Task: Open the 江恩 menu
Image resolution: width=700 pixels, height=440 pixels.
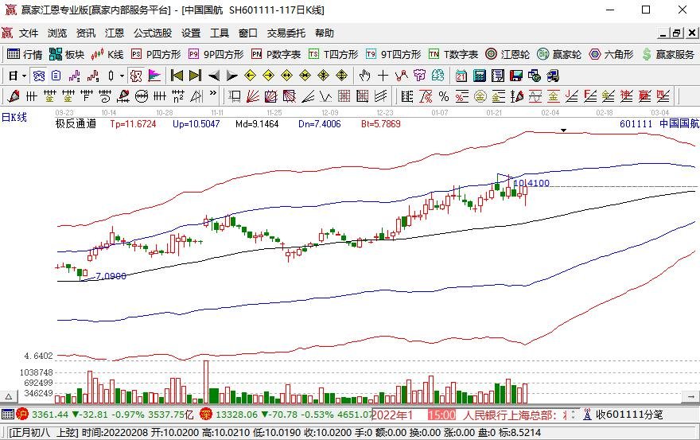Action: click(x=115, y=33)
